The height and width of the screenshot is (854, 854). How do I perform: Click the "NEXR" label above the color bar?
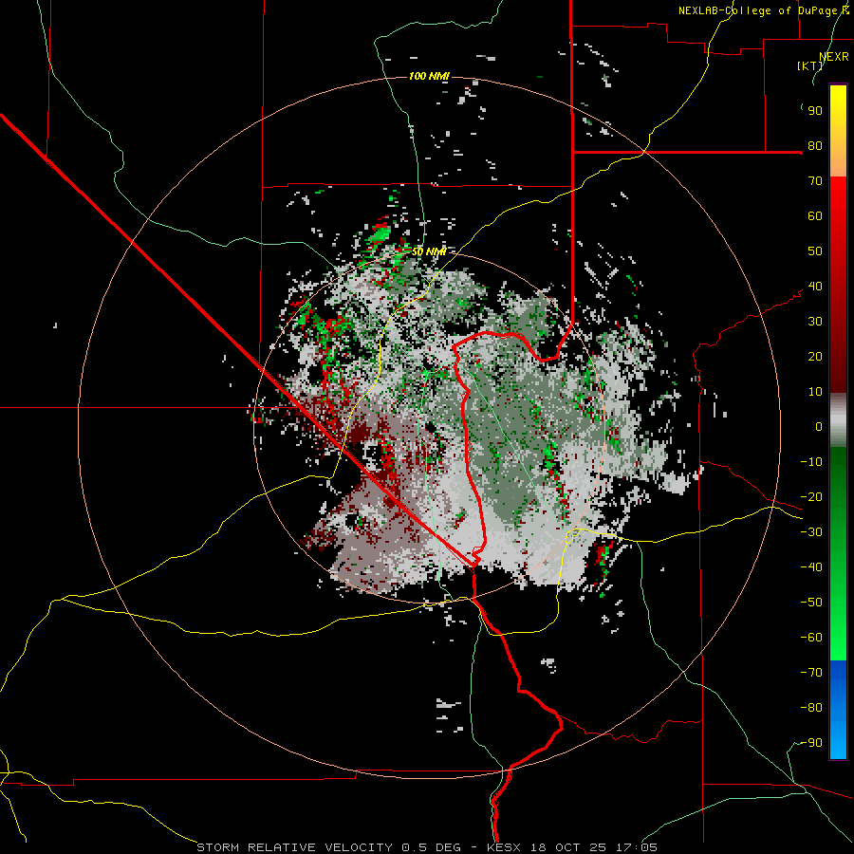tap(834, 57)
